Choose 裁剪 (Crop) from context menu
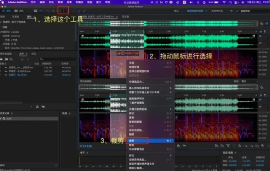Image resolution: width=270 pixels, height=171 pixels. click(x=132, y=140)
